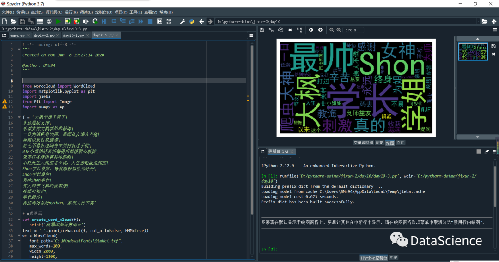Open the Python path manager icon
499x262 pixels.
[191, 21]
